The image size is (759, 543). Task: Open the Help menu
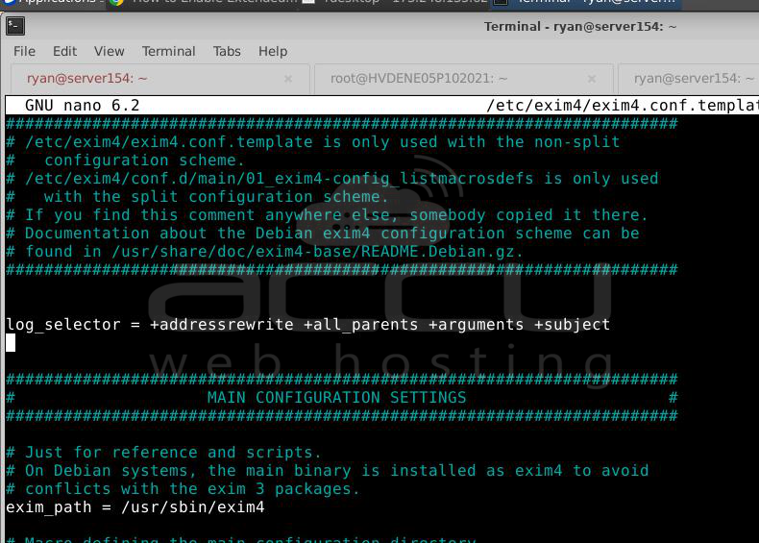click(273, 51)
